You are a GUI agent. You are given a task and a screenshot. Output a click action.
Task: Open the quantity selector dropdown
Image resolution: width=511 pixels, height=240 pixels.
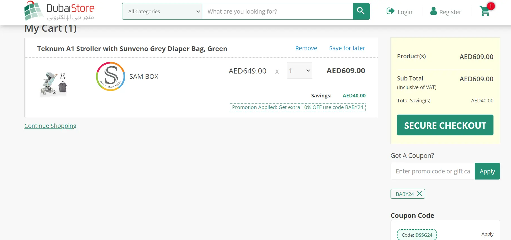pos(299,70)
